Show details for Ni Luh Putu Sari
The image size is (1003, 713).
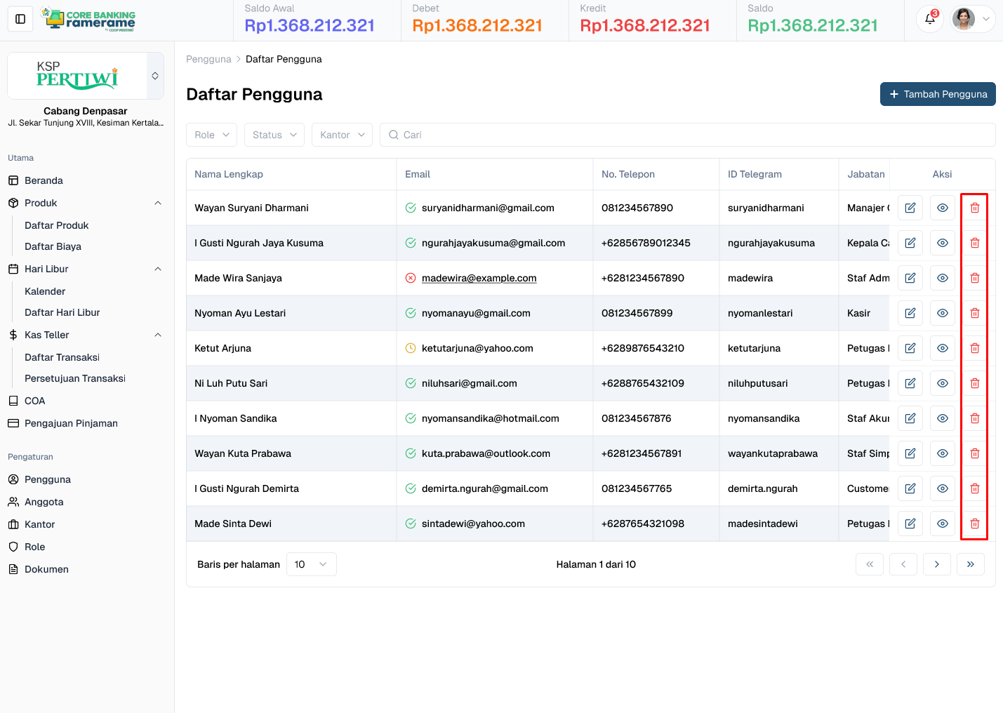click(942, 383)
